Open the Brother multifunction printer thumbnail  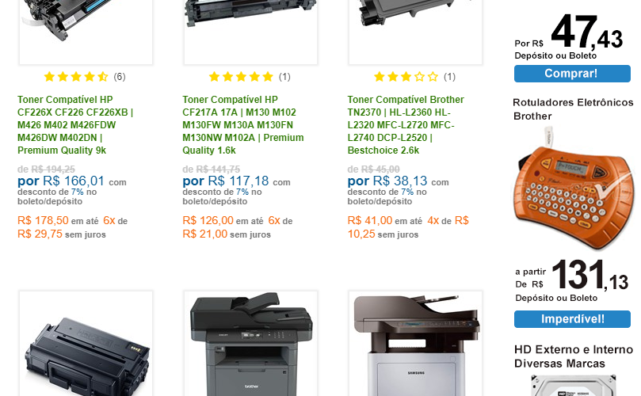pos(250,344)
